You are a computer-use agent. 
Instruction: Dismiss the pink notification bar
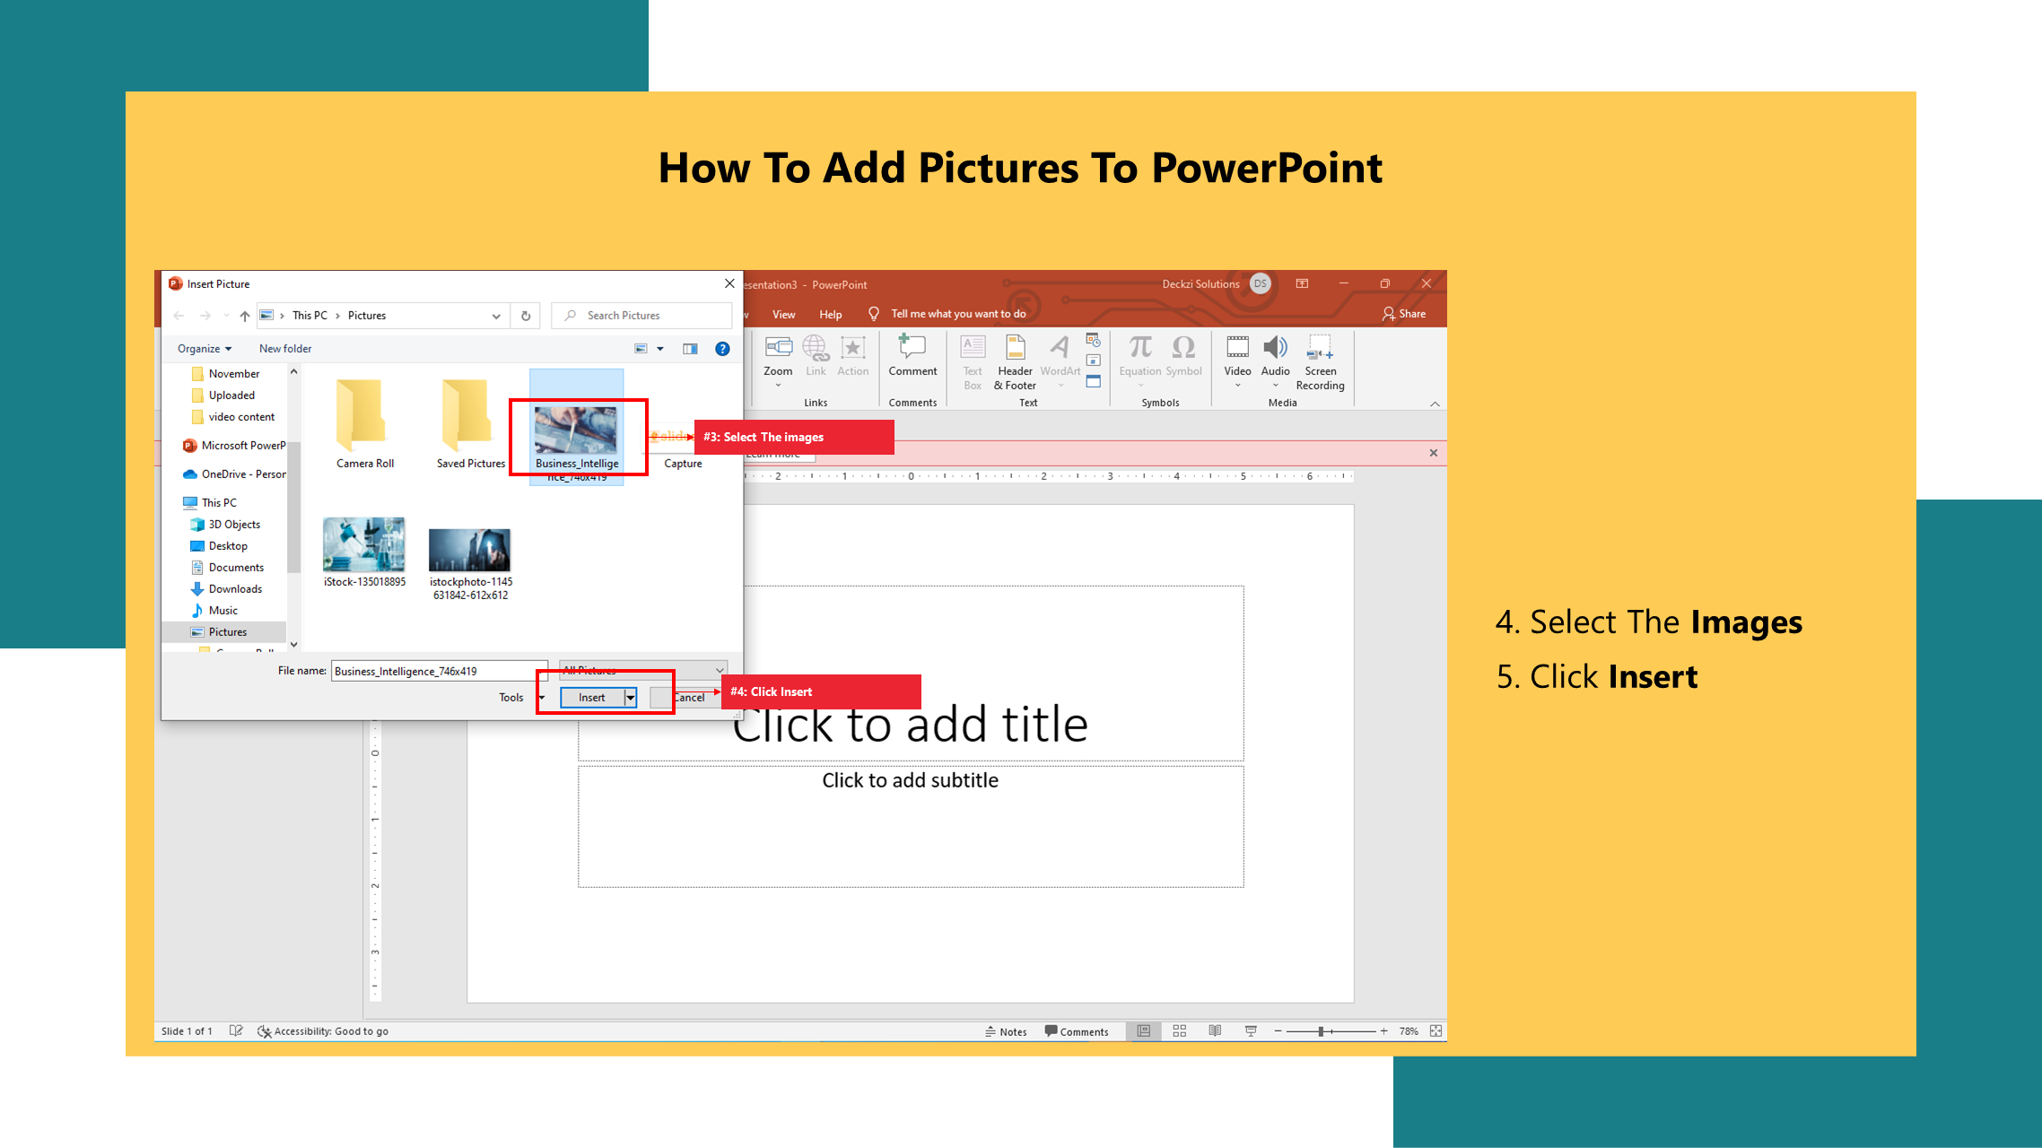click(1434, 453)
